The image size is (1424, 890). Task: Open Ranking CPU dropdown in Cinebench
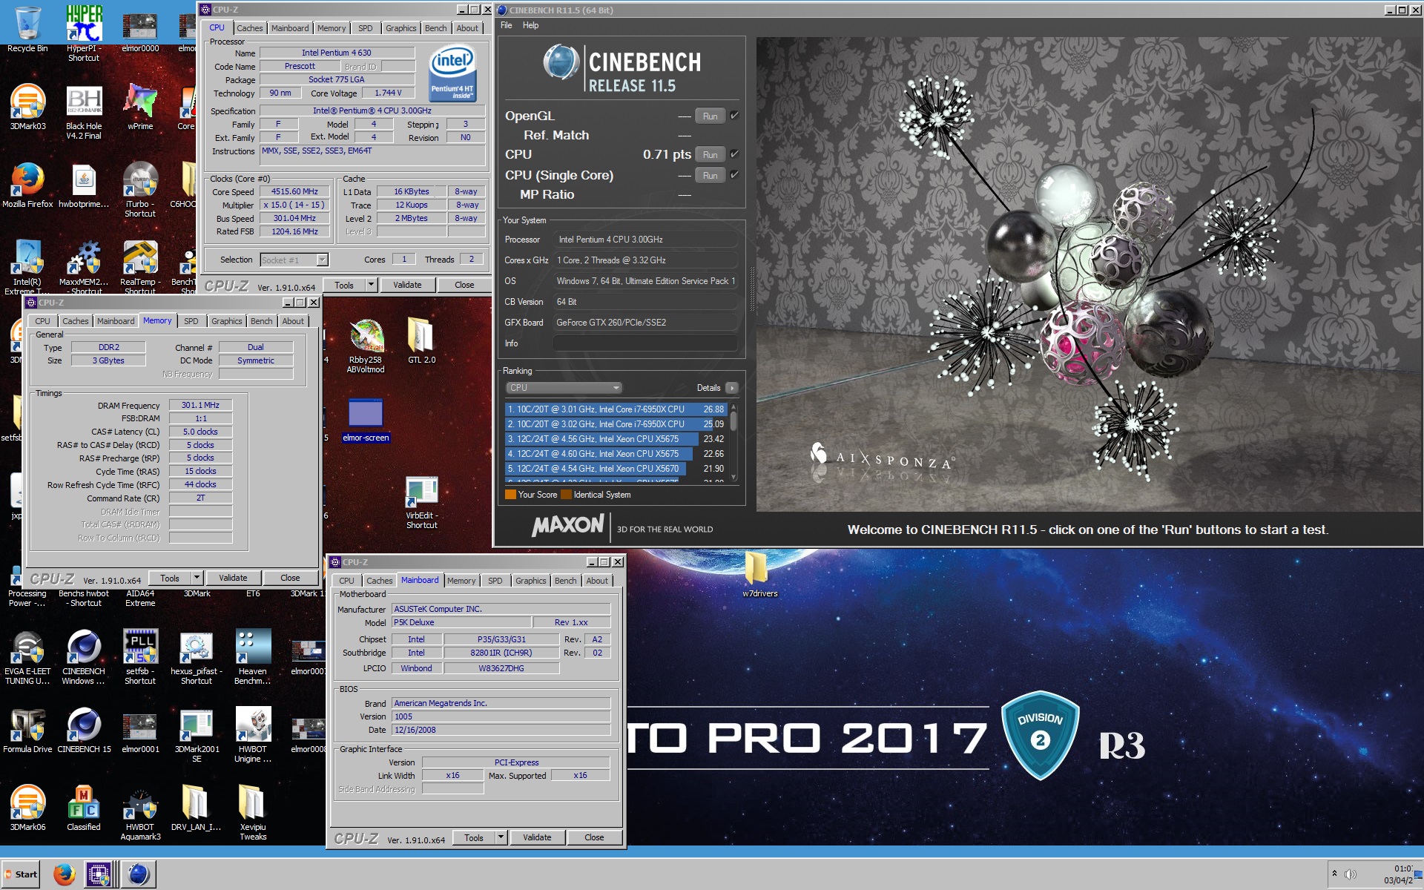(563, 388)
